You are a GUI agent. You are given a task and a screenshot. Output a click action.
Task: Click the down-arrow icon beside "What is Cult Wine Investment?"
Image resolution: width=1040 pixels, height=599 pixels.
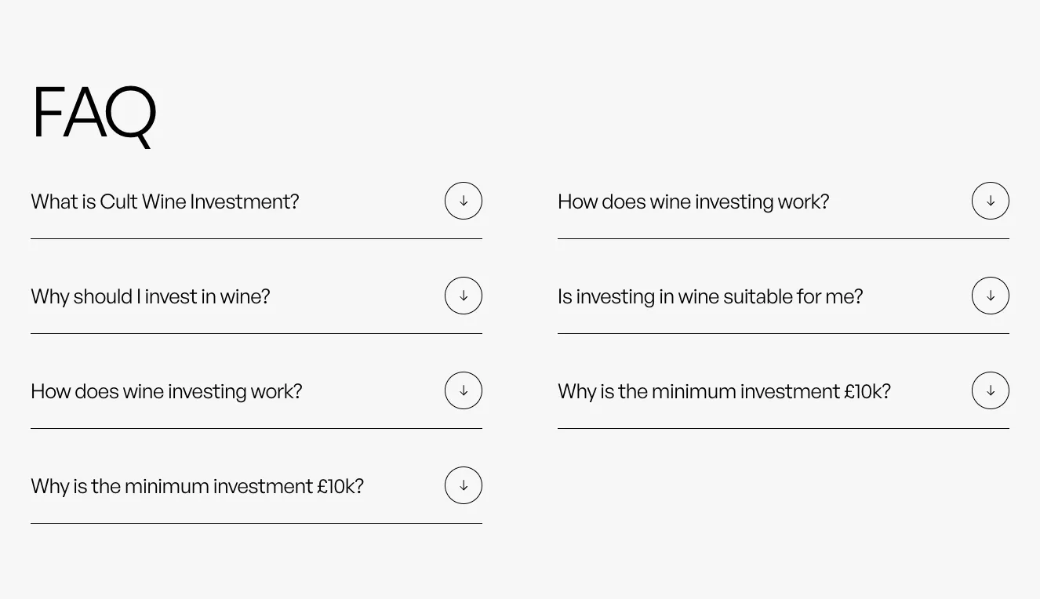click(x=464, y=201)
